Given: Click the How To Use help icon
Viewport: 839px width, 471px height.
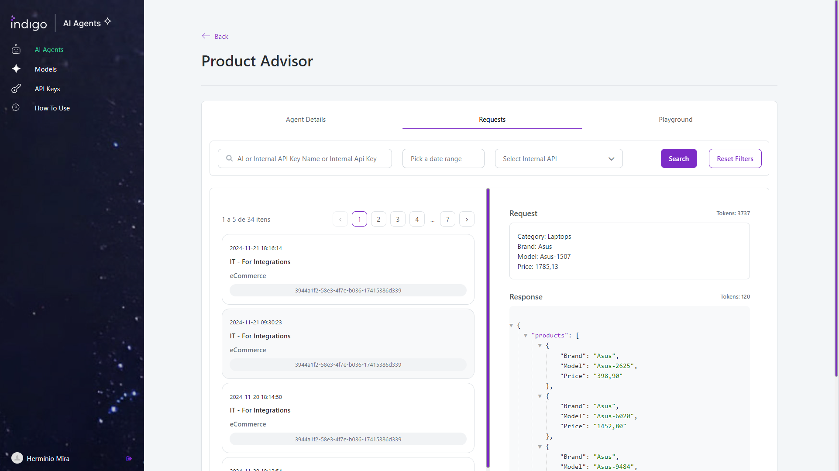Looking at the screenshot, I should pyautogui.click(x=16, y=107).
